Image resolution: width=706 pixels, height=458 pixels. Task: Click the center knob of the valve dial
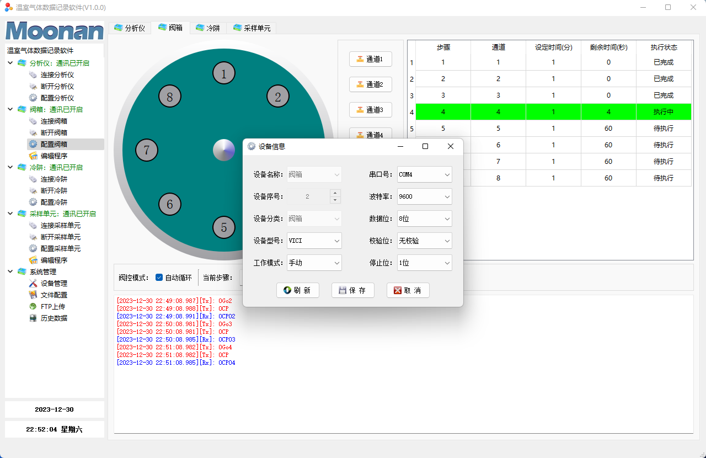pyautogui.click(x=224, y=150)
